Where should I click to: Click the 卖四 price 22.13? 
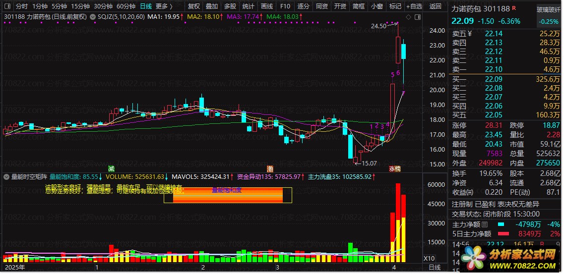pyautogui.click(x=494, y=43)
